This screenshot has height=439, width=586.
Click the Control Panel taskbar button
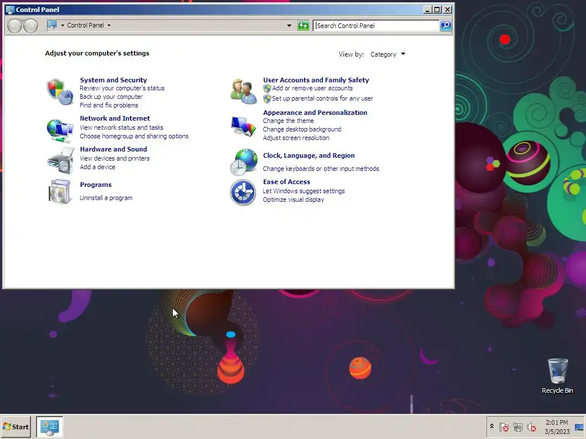(x=49, y=426)
